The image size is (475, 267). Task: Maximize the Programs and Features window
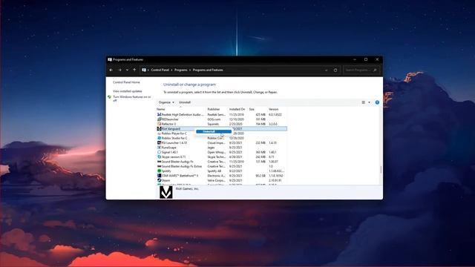366,59
